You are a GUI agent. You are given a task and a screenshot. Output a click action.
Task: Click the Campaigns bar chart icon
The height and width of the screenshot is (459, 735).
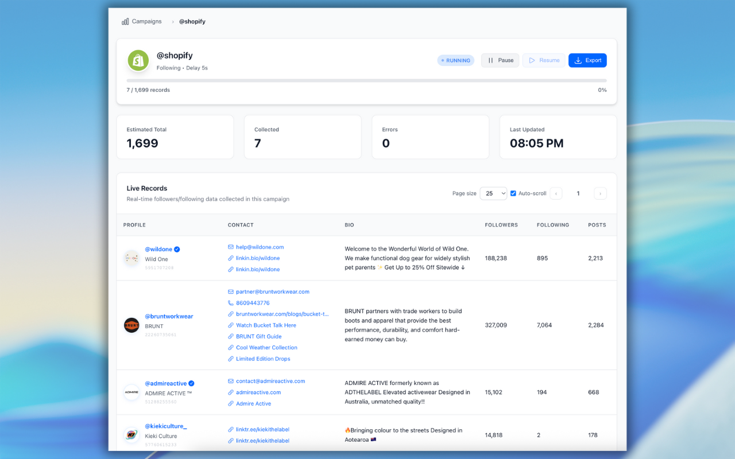coord(125,22)
